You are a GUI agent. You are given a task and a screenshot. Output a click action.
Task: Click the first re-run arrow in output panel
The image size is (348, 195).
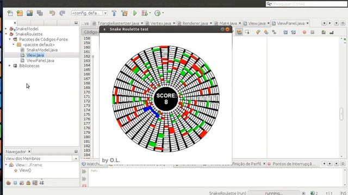pyautogui.click(x=84, y=171)
